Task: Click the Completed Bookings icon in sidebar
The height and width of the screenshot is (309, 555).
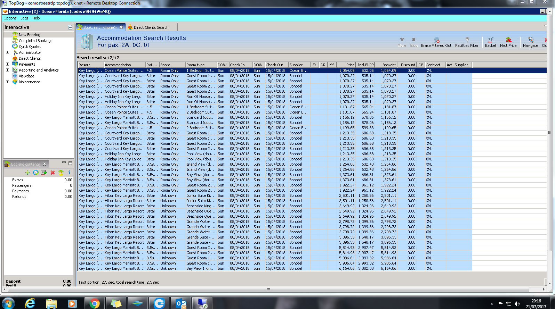Action: [x=15, y=40]
